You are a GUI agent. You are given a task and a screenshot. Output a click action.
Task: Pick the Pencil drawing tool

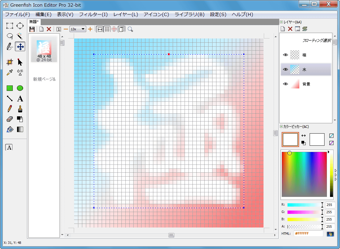coord(9,109)
